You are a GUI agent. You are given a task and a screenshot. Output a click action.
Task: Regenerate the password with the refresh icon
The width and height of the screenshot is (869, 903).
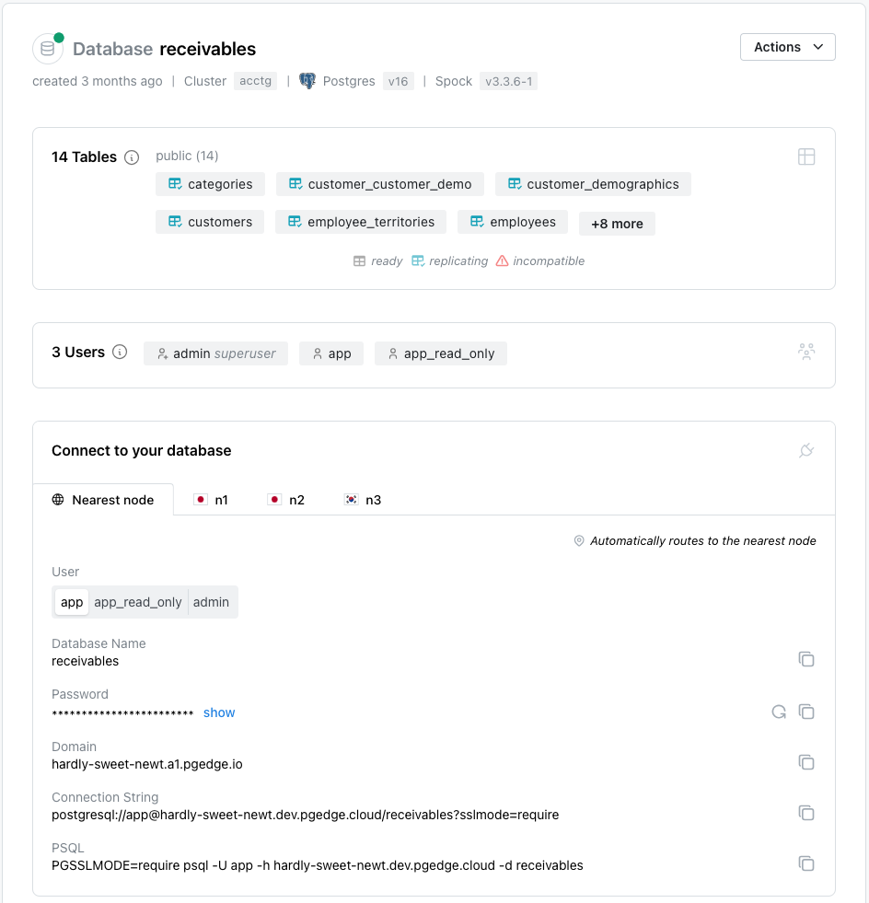(779, 712)
